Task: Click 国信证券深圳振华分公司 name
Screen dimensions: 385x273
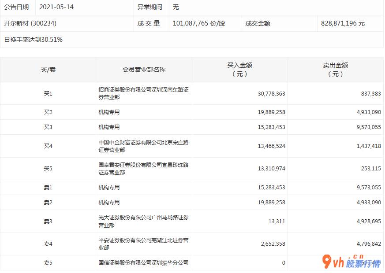Action: (x=144, y=263)
